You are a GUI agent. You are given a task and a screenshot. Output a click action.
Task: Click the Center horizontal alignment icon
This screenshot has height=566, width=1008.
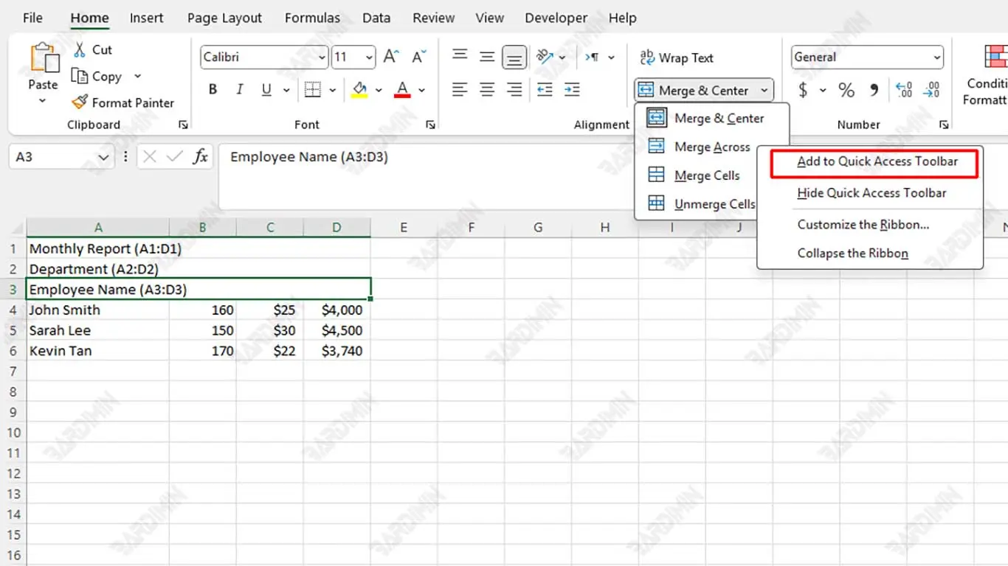tap(487, 90)
